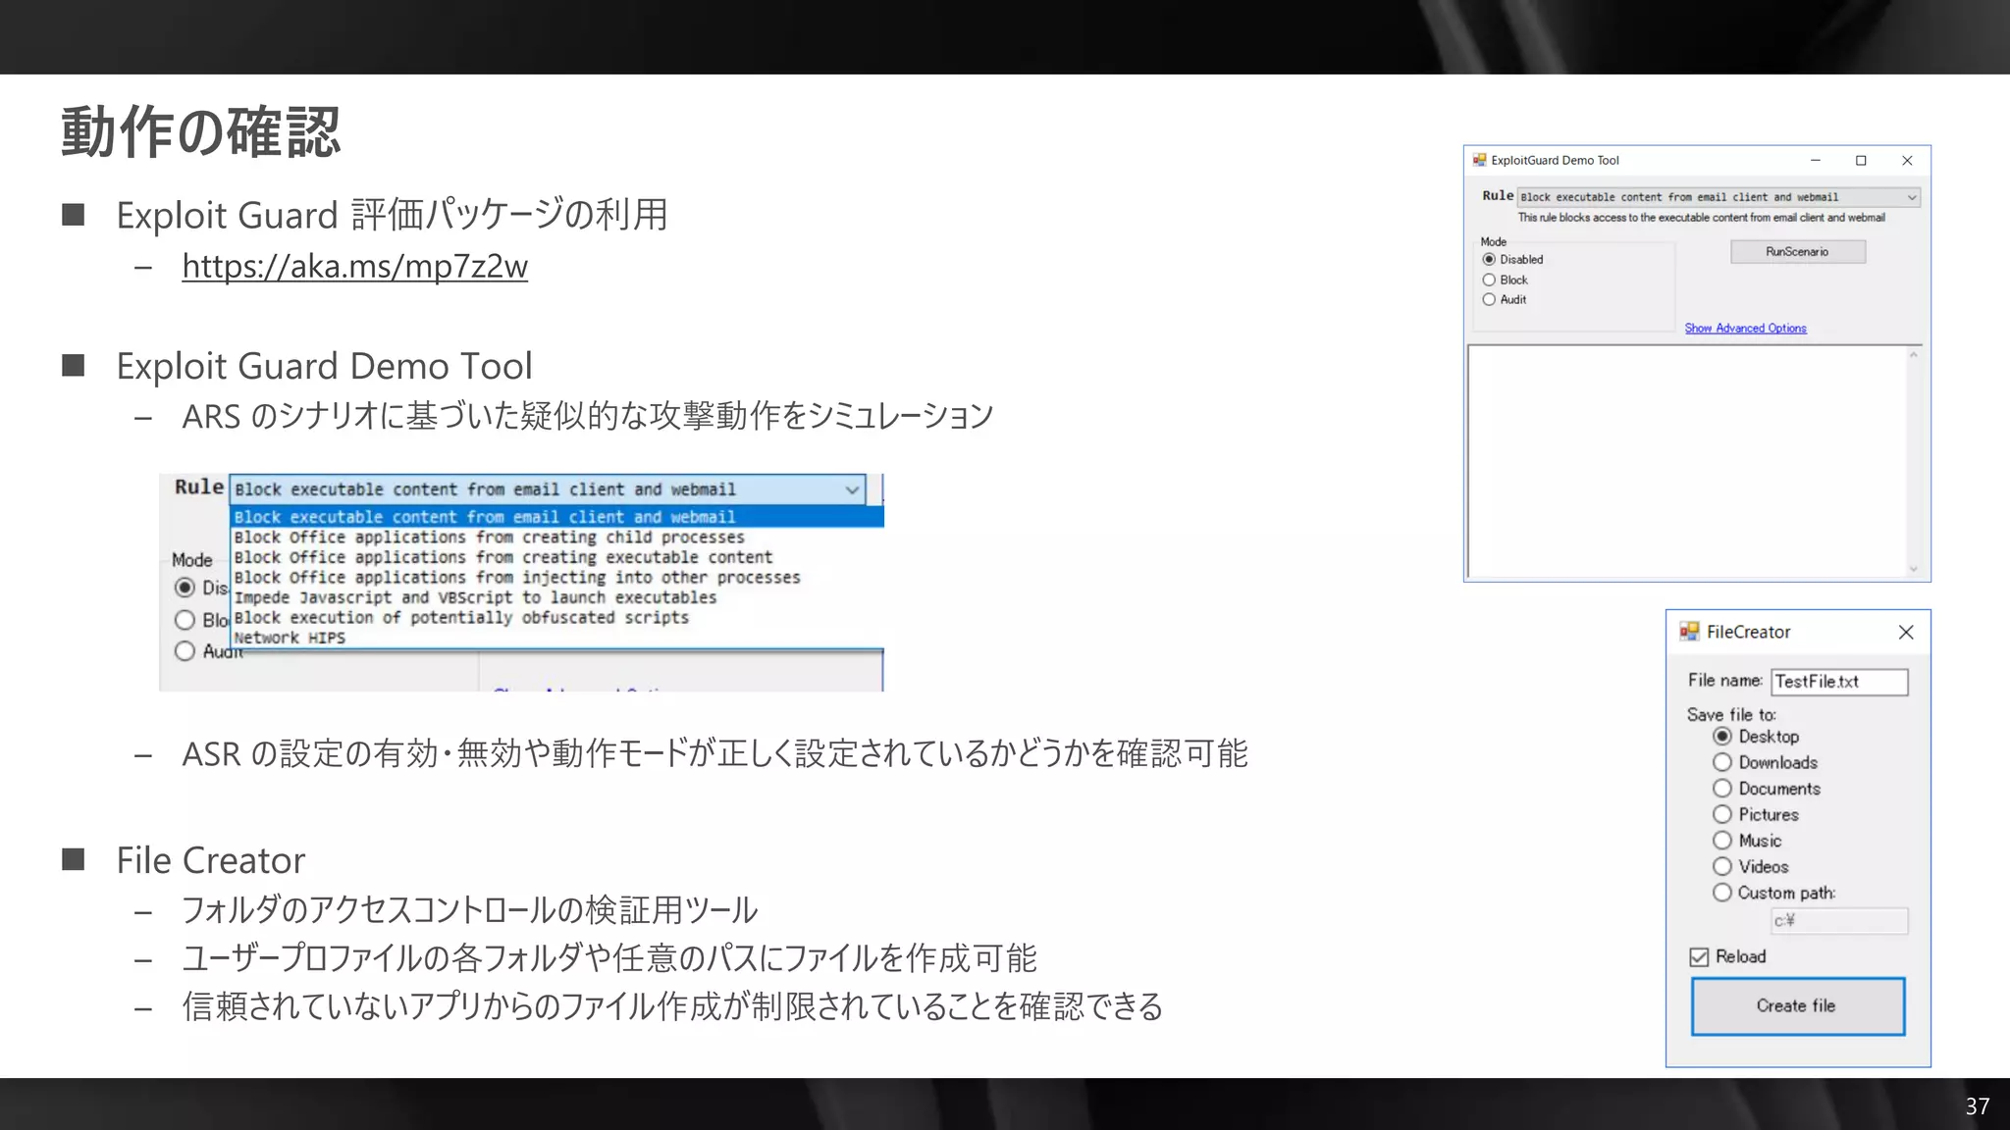The height and width of the screenshot is (1130, 2010).
Task: Collapse the enlarged Rule dropdown arrow
Action: (x=852, y=489)
